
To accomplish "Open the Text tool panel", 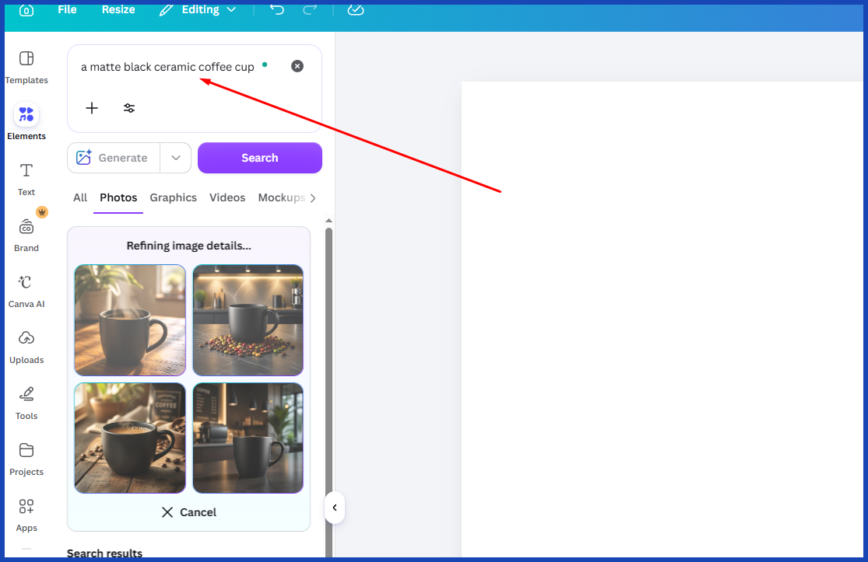I will click(26, 179).
